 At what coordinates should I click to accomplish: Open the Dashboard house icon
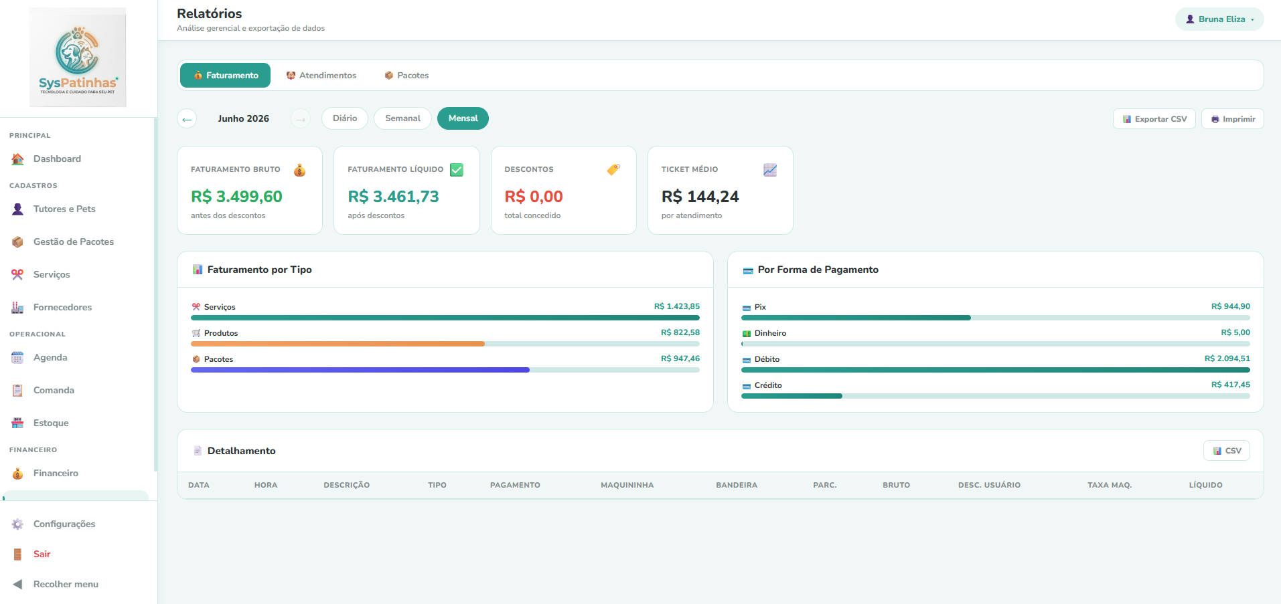[17, 159]
